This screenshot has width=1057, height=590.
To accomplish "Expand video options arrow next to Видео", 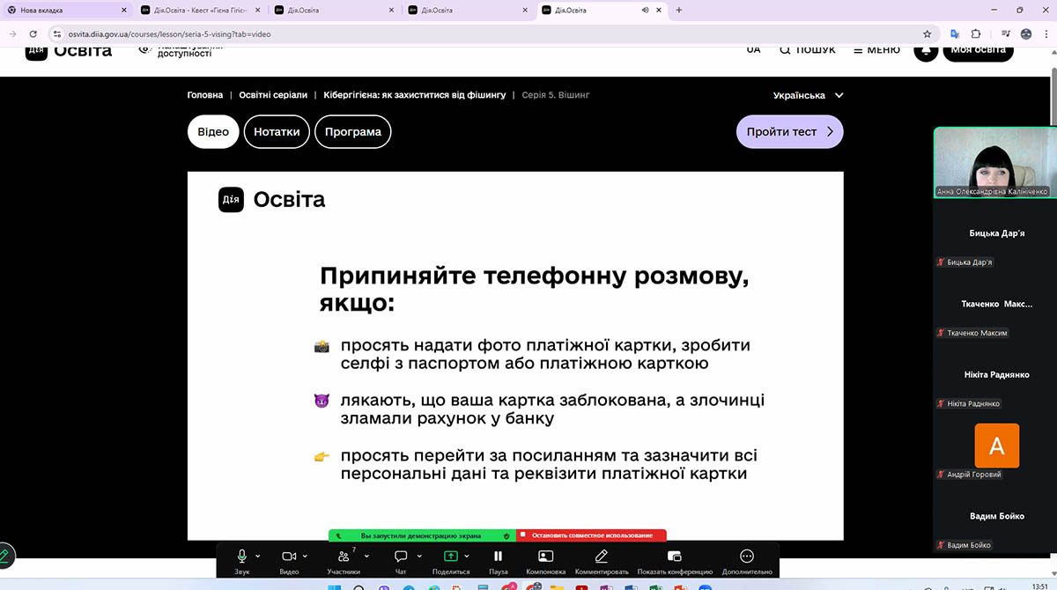I will click(306, 557).
